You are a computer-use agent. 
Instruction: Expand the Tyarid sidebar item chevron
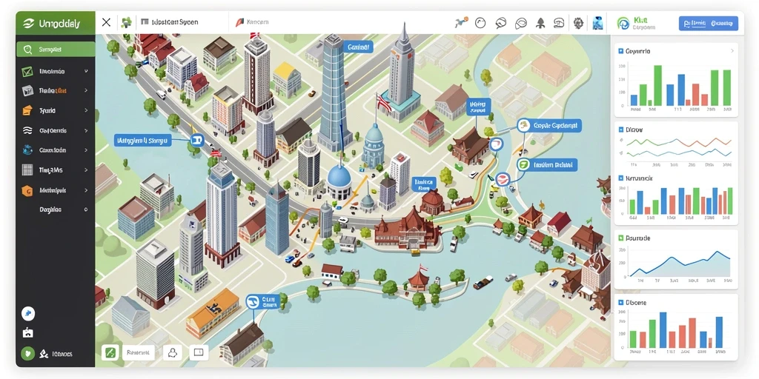pos(86,111)
